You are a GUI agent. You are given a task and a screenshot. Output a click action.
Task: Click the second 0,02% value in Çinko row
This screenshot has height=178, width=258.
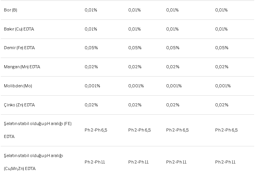pos(135,105)
